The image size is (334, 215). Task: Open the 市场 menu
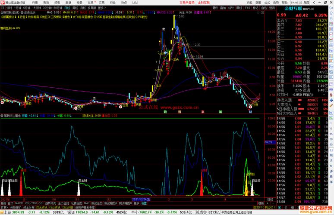pyautogui.click(x=46, y=3)
